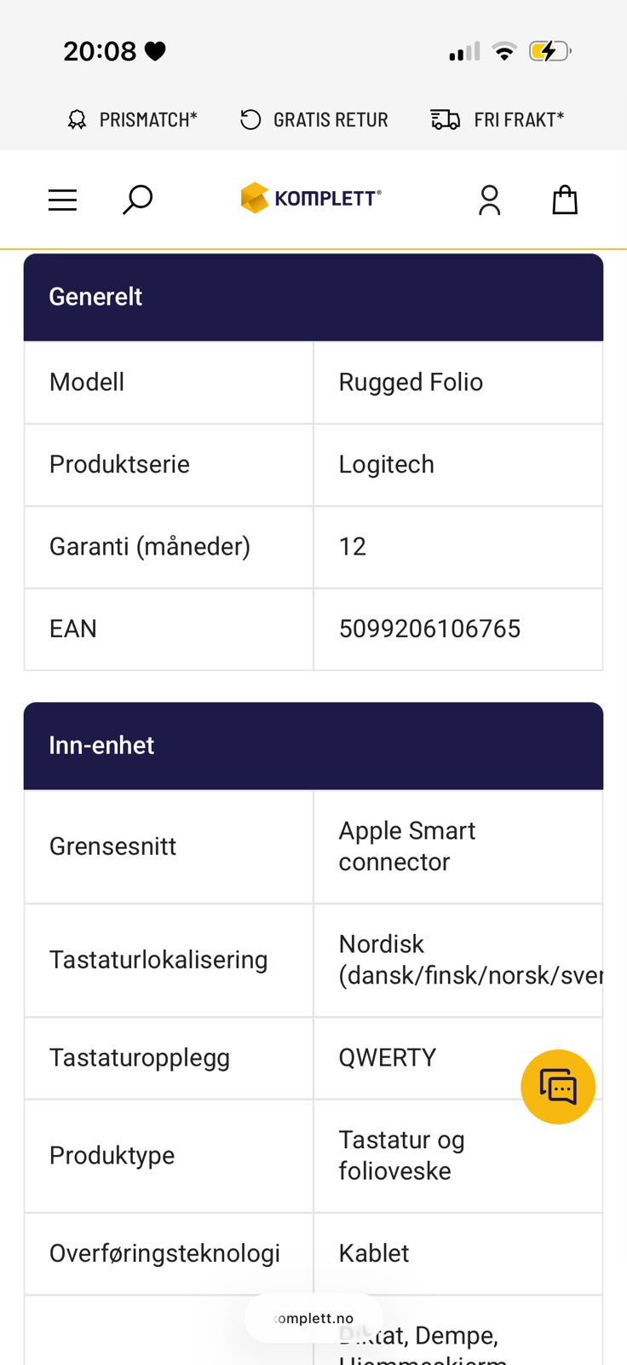This screenshot has height=1365, width=627.
Task: Tap the battery charging status icon
Action: point(549,51)
